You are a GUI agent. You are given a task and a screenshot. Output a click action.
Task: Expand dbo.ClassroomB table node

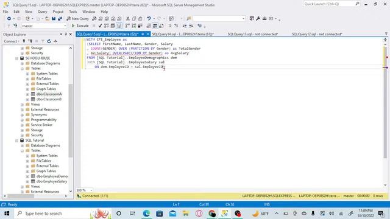[27, 99]
